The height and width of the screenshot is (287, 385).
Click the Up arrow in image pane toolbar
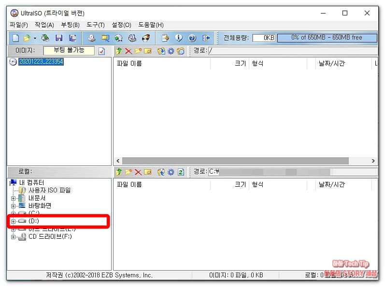pos(119,51)
